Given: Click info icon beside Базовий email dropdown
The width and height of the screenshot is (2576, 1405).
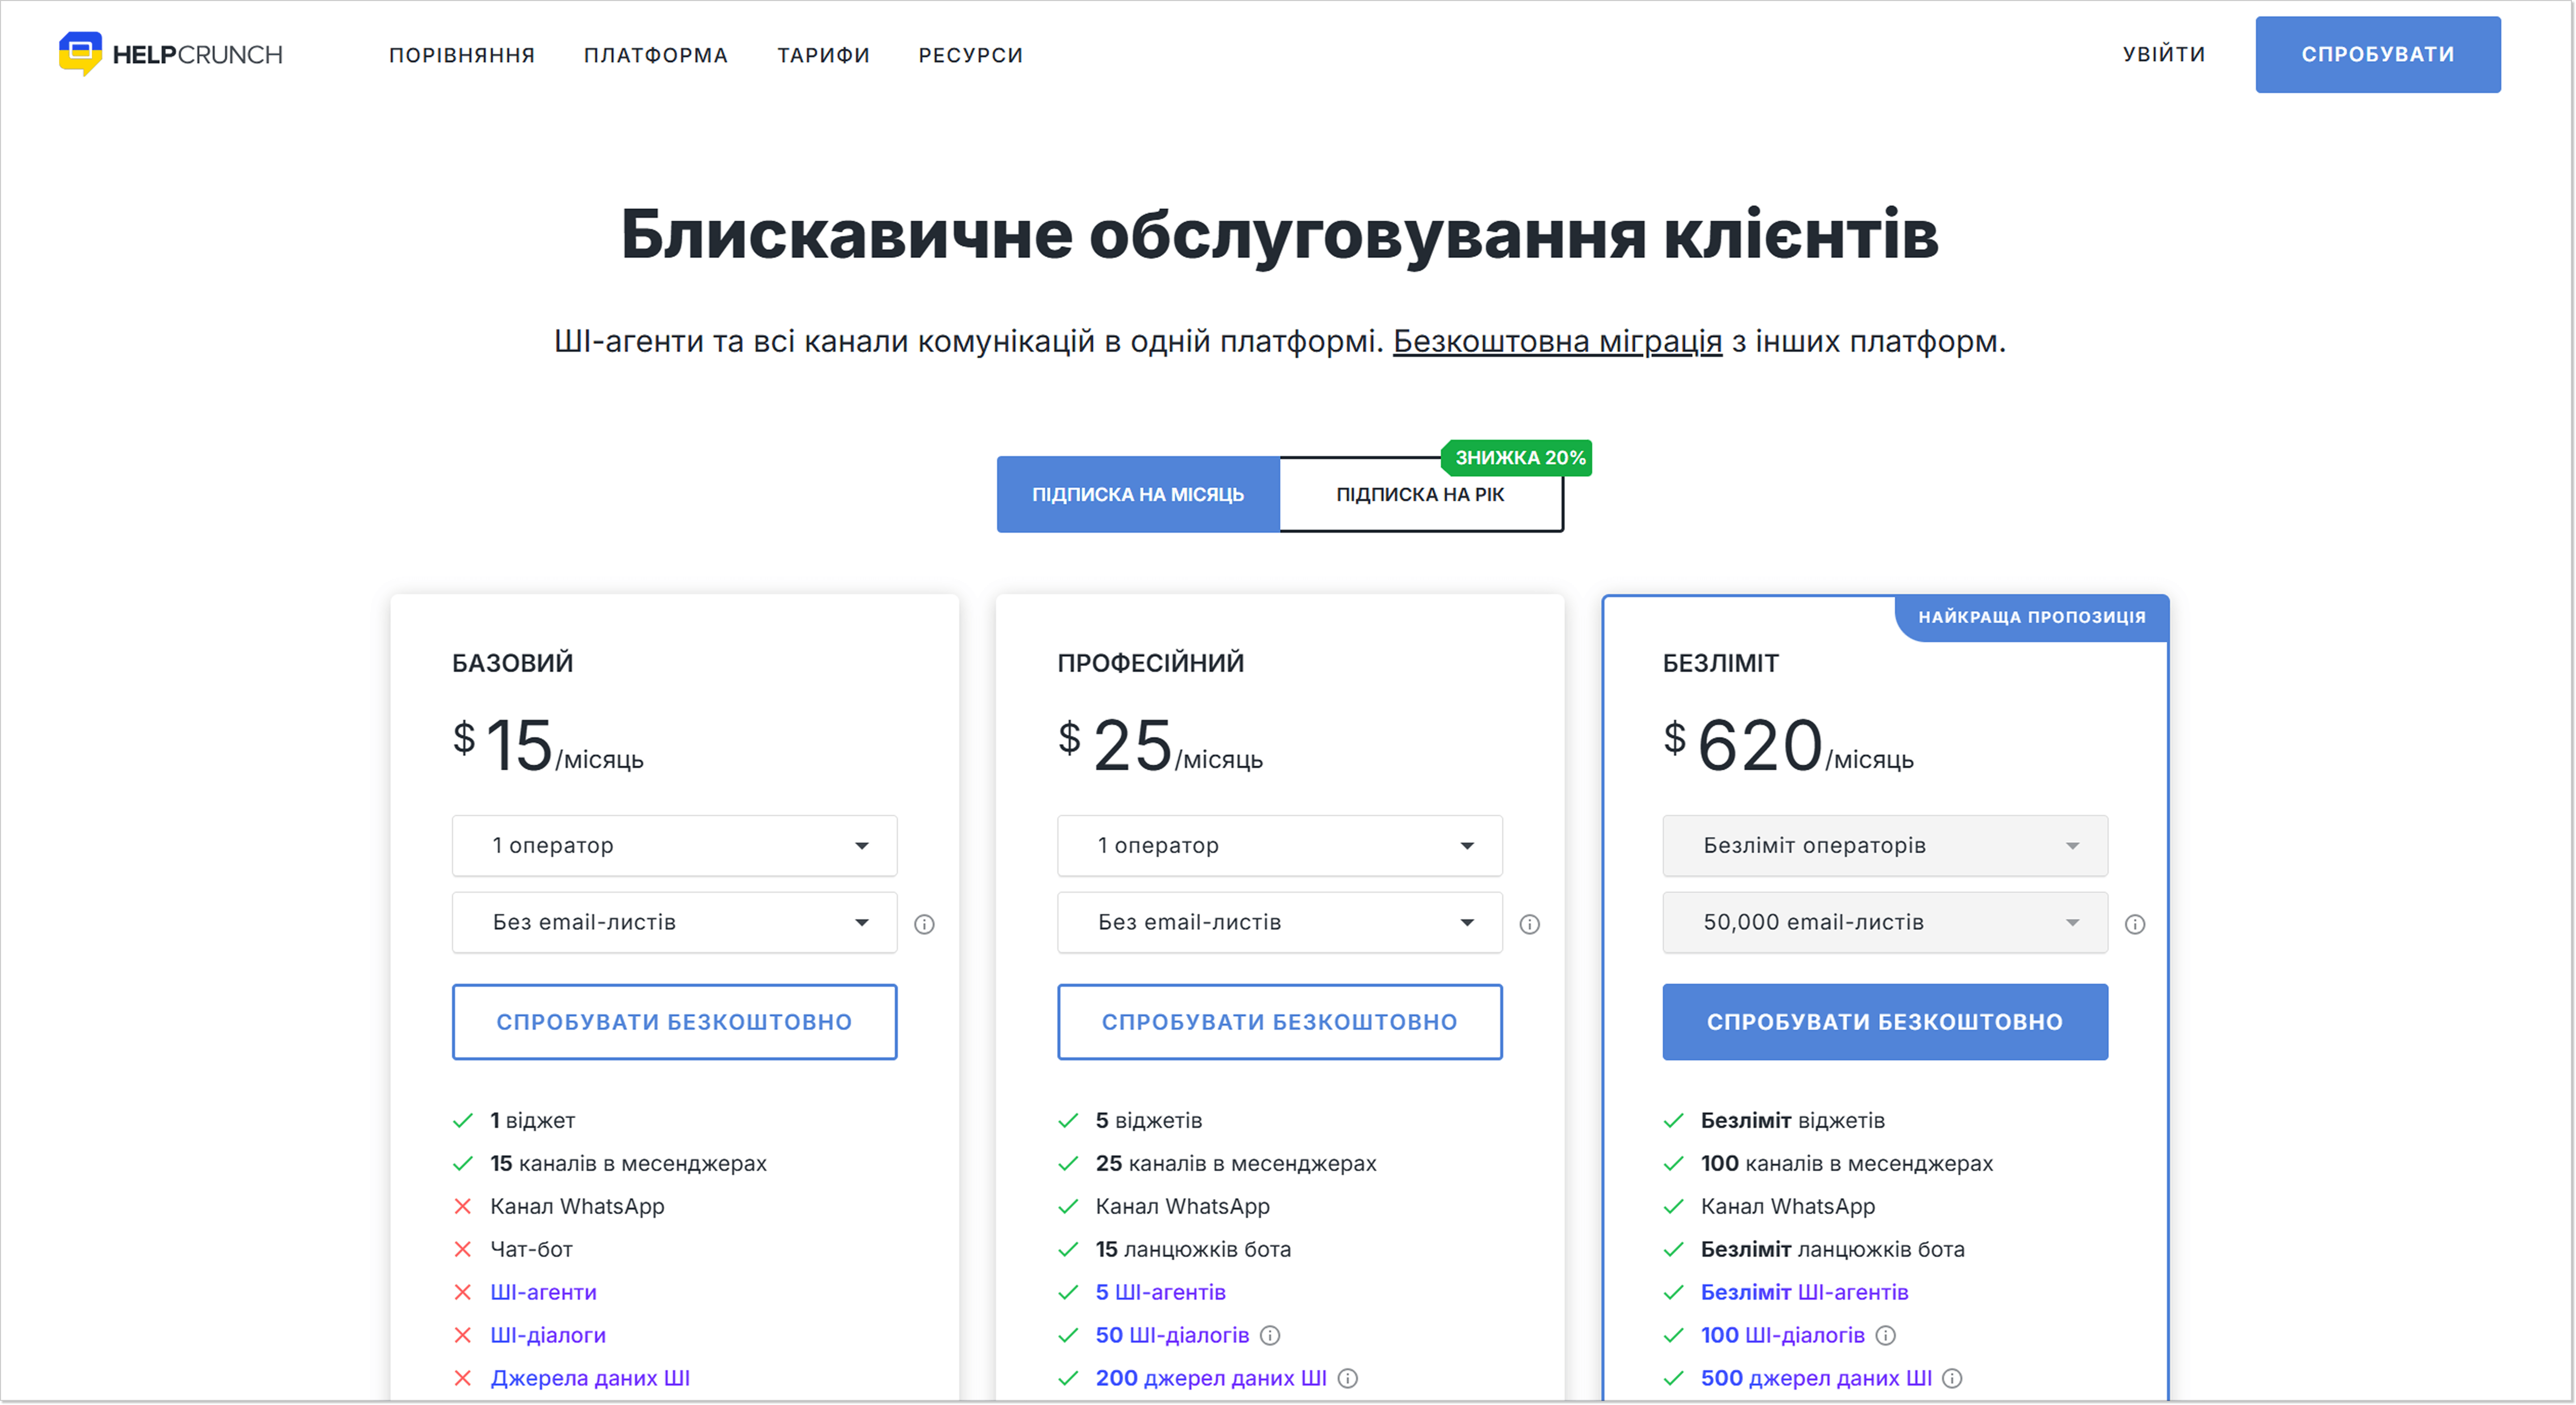Looking at the screenshot, I should tap(925, 923).
